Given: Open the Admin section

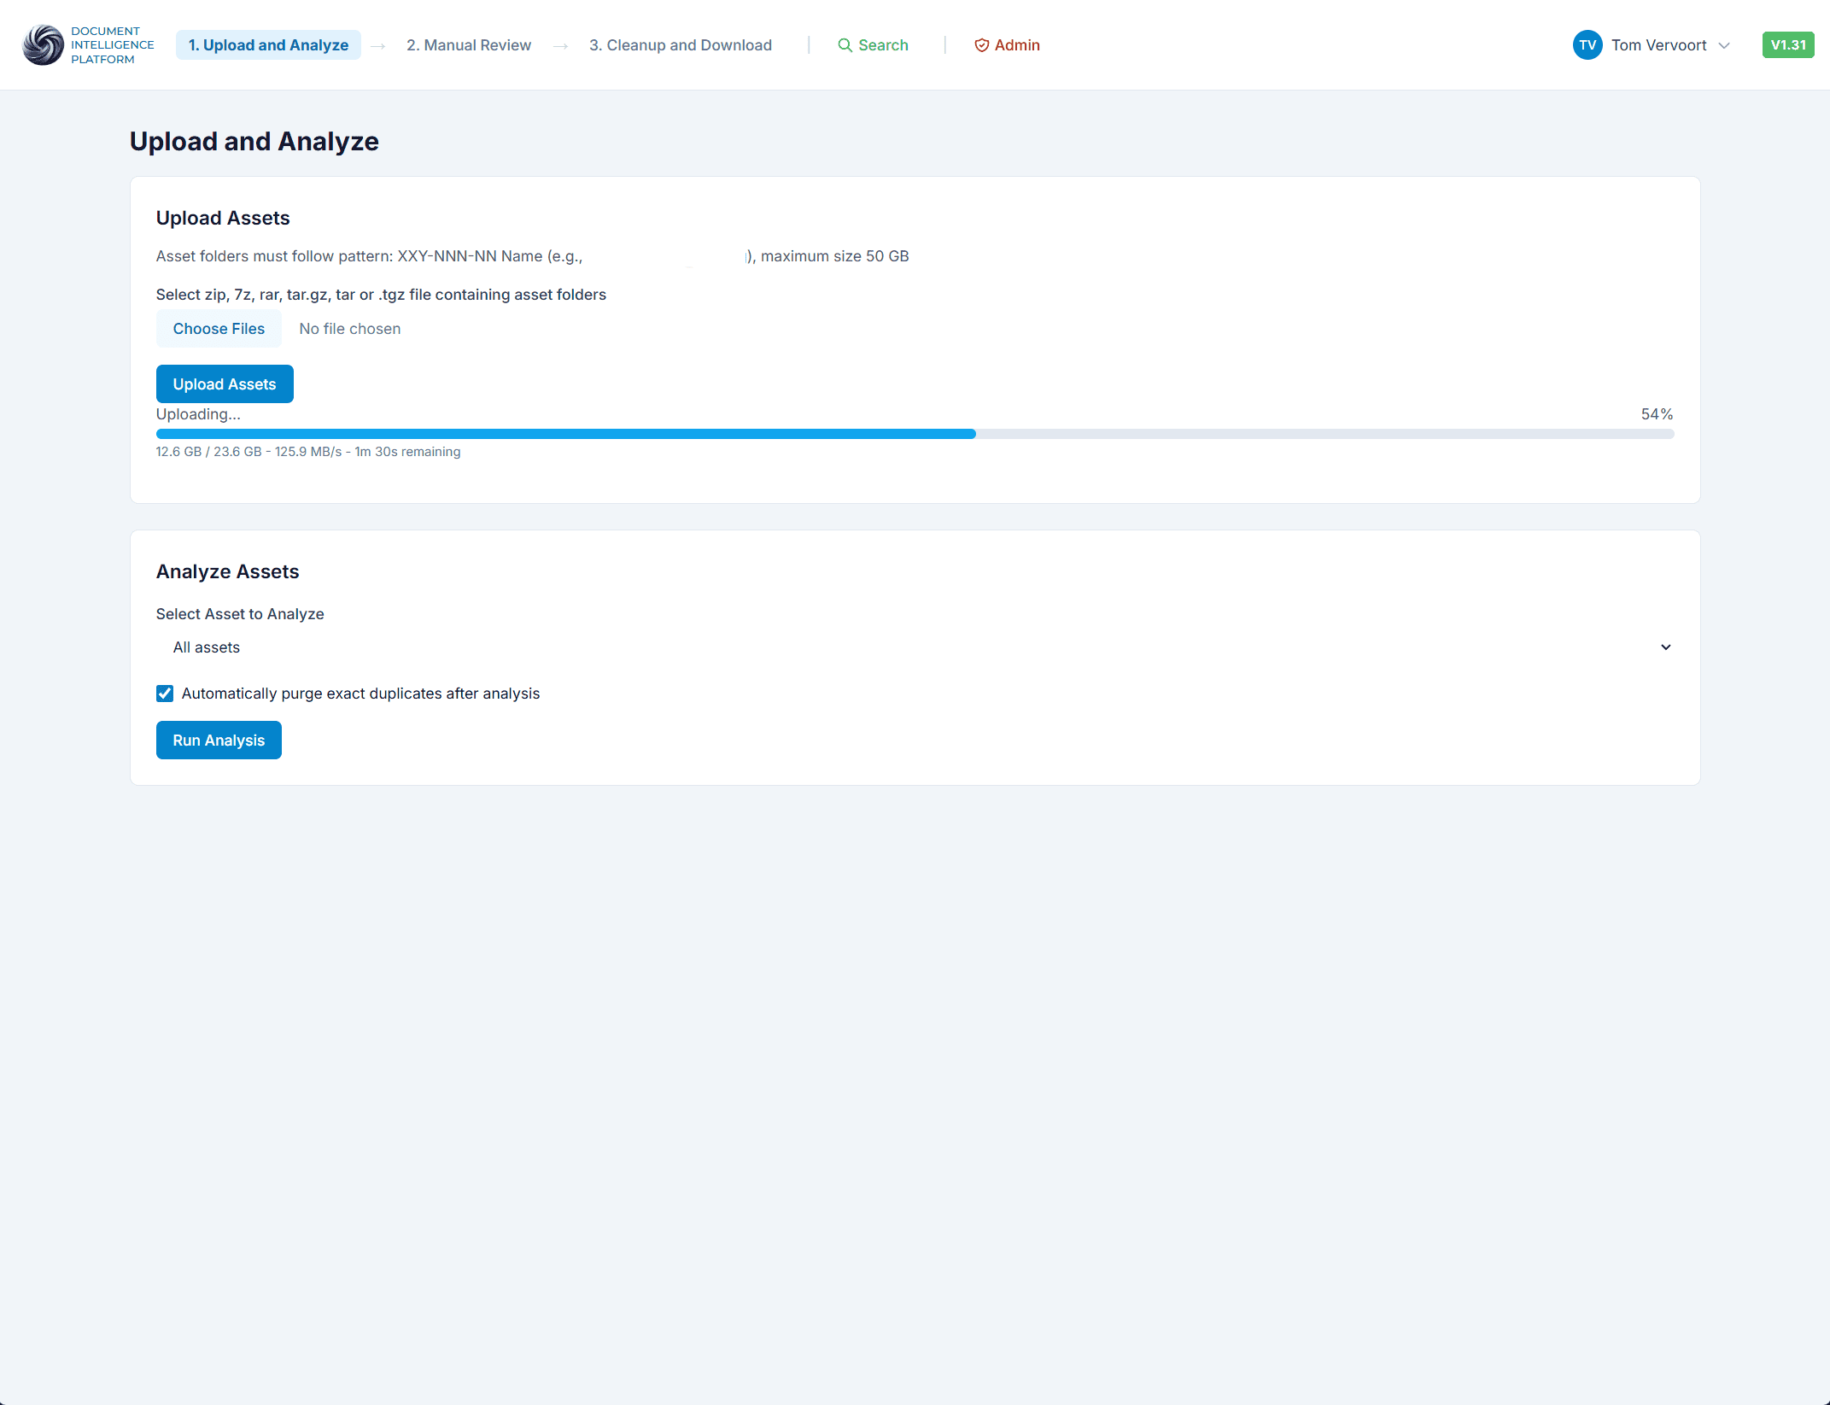Looking at the screenshot, I should click(x=1016, y=45).
